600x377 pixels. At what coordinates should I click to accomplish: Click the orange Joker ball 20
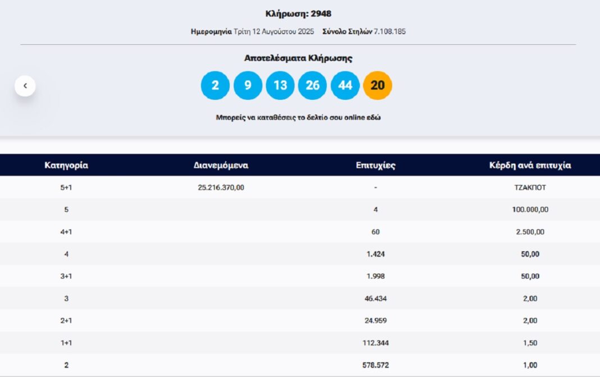click(378, 85)
